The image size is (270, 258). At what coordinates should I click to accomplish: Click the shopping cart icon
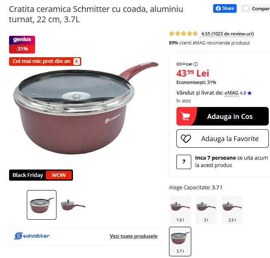point(185,116)
